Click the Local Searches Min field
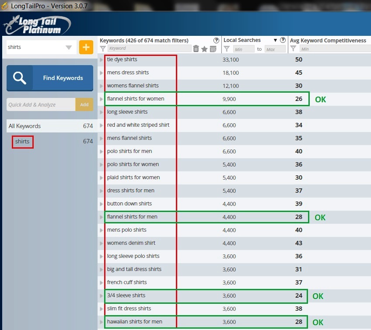Image resolution: width=371 pixels, height=330 pixels. tap(243, 49)
